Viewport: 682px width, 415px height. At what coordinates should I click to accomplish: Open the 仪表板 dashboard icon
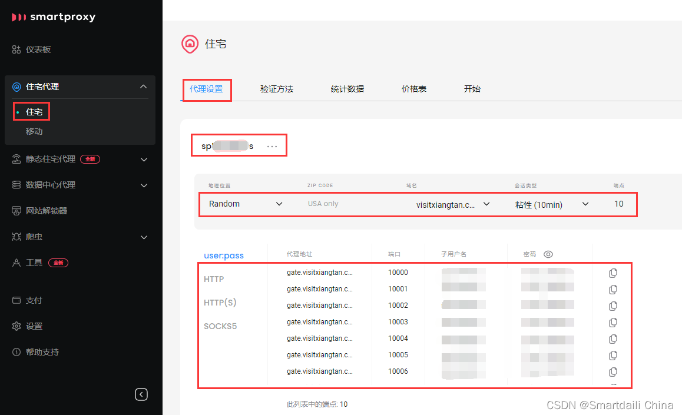pos(16,49)
